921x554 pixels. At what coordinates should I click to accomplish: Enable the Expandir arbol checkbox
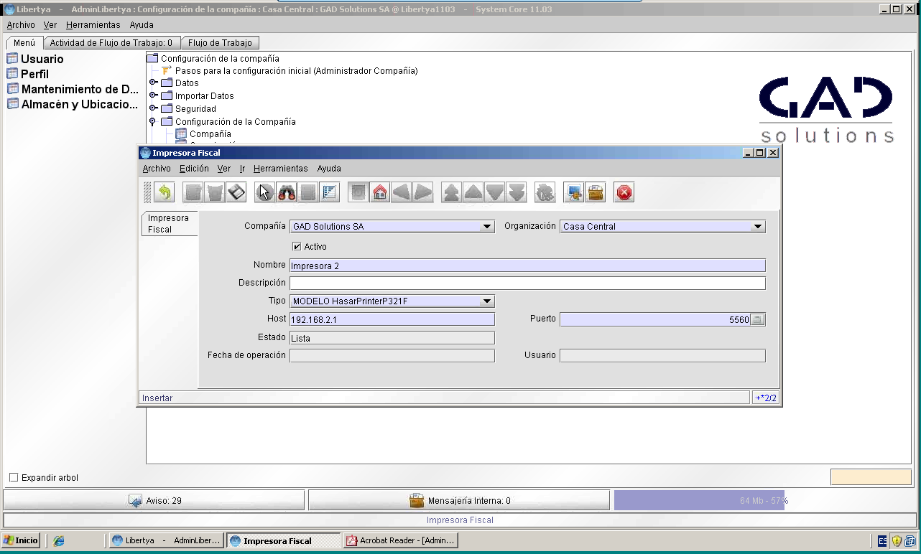coord(14,478)
